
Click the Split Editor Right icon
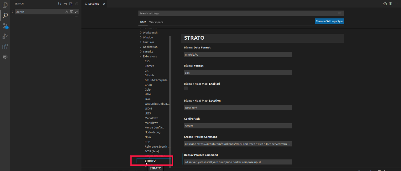click(390, 4)
